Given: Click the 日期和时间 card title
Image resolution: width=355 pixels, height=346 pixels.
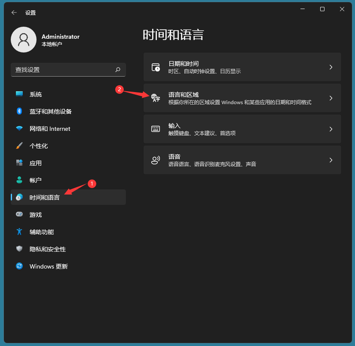Looking at the screenshot, I should pos(184,64).
